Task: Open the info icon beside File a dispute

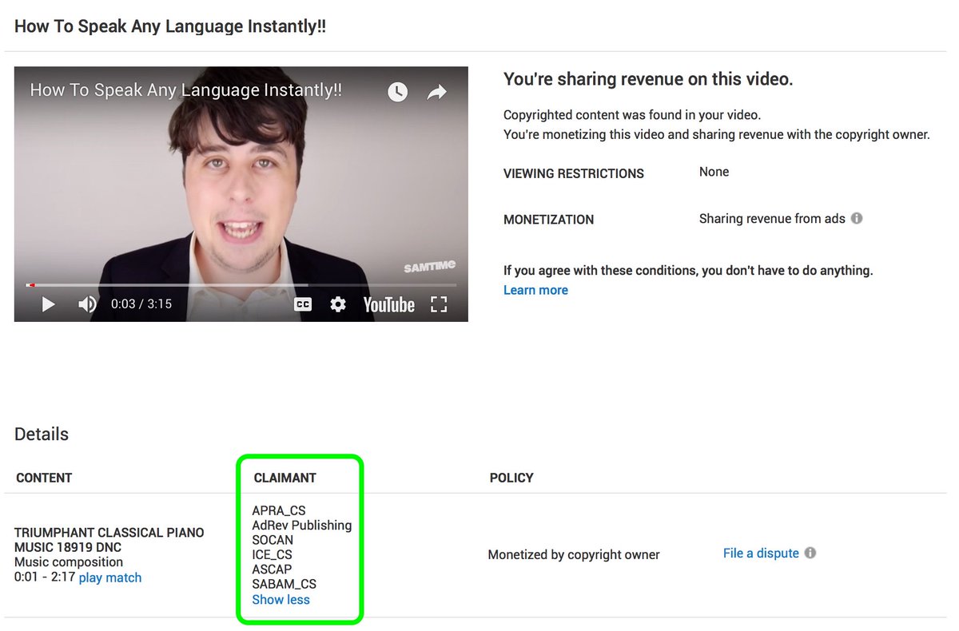Action: coord(810,553)
